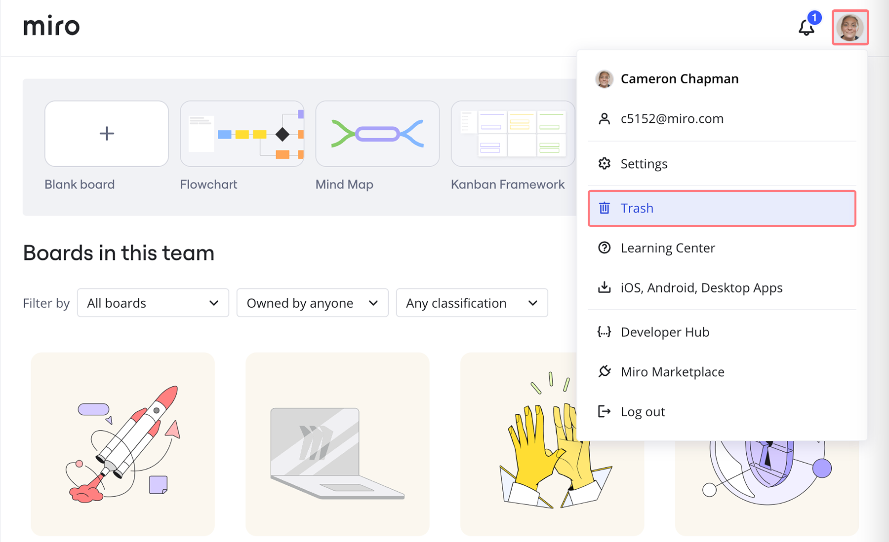Click the Flowchart label
This screenshot has width=889, height=542.
point(208,184)
